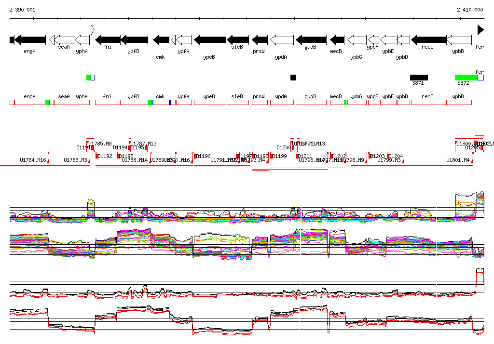Select the red prsW annotation box
Viewport: 494px width, 344px height.
260,102
